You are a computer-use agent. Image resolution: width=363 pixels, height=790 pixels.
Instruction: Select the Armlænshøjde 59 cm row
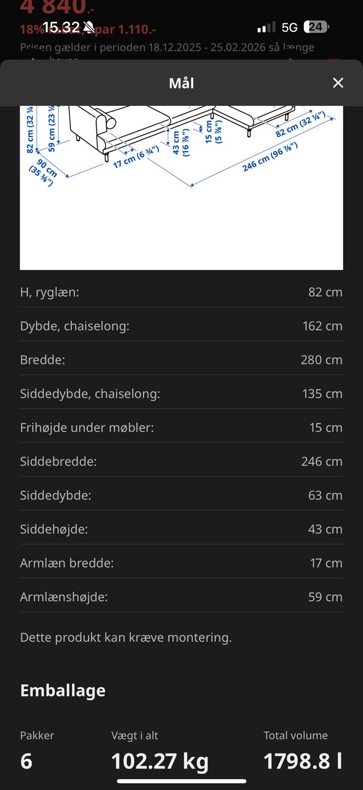click(x=181, y=597)
